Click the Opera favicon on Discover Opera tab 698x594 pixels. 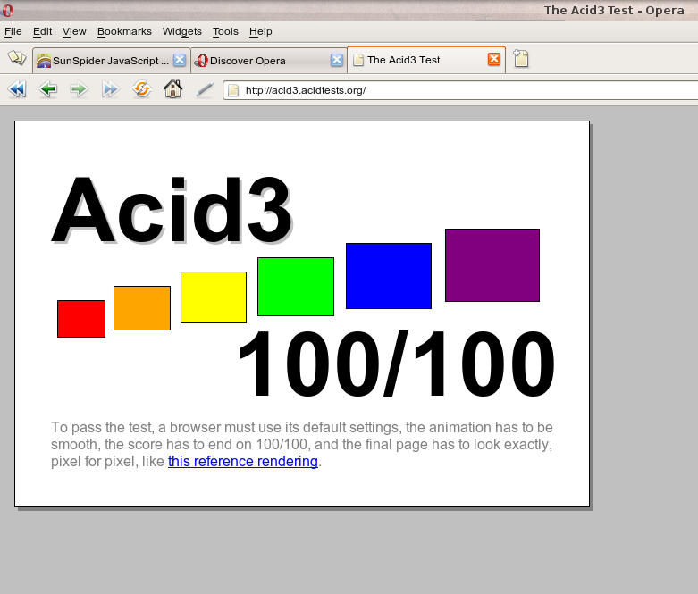pos(202,61)
